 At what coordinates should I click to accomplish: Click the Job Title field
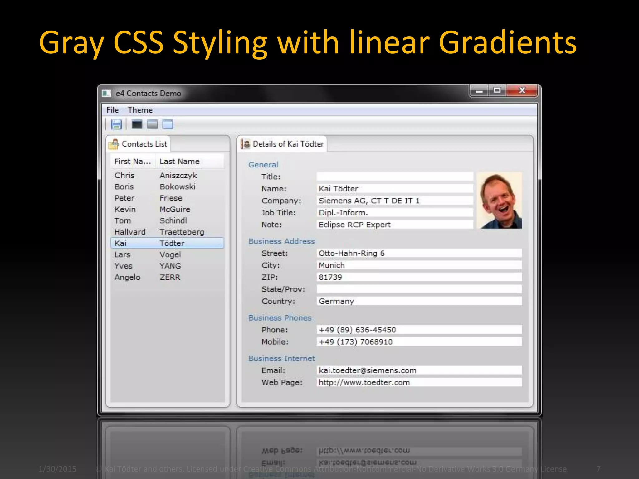pos(395,213)
